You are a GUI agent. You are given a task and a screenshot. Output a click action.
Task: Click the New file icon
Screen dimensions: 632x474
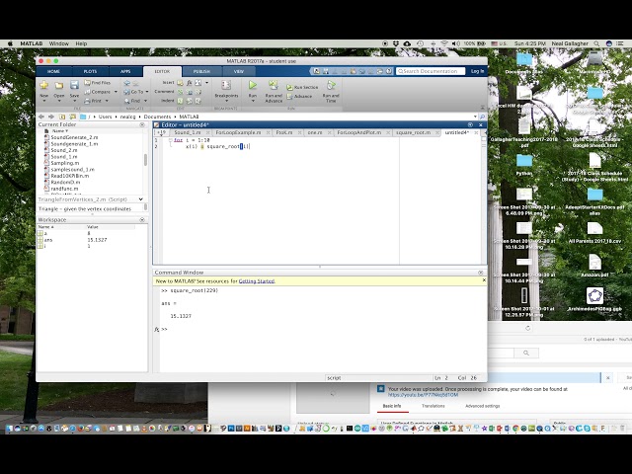tap(43, 85)
